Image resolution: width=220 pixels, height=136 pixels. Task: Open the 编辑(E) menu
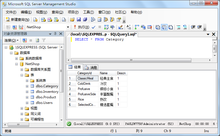26,12
